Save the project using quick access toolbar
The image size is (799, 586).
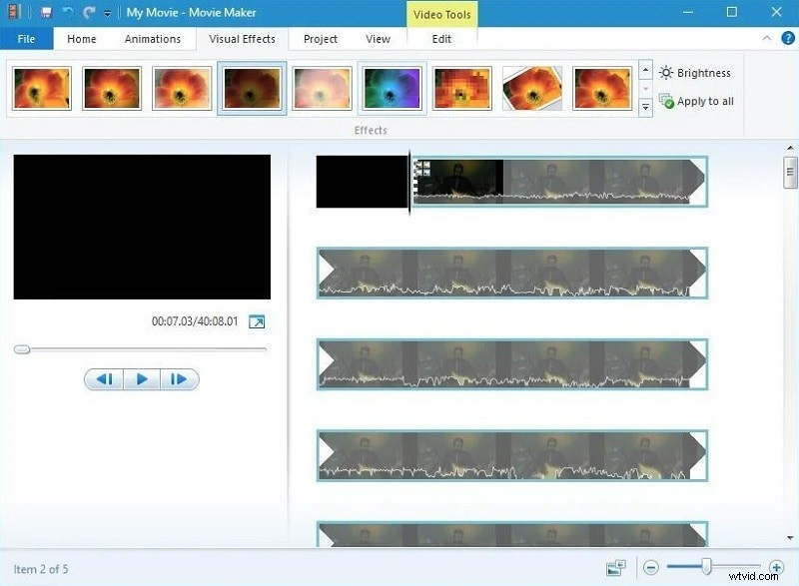coord(46,11)
